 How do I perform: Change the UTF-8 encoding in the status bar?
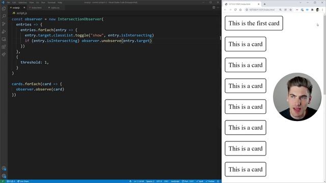tap(159, 181)
